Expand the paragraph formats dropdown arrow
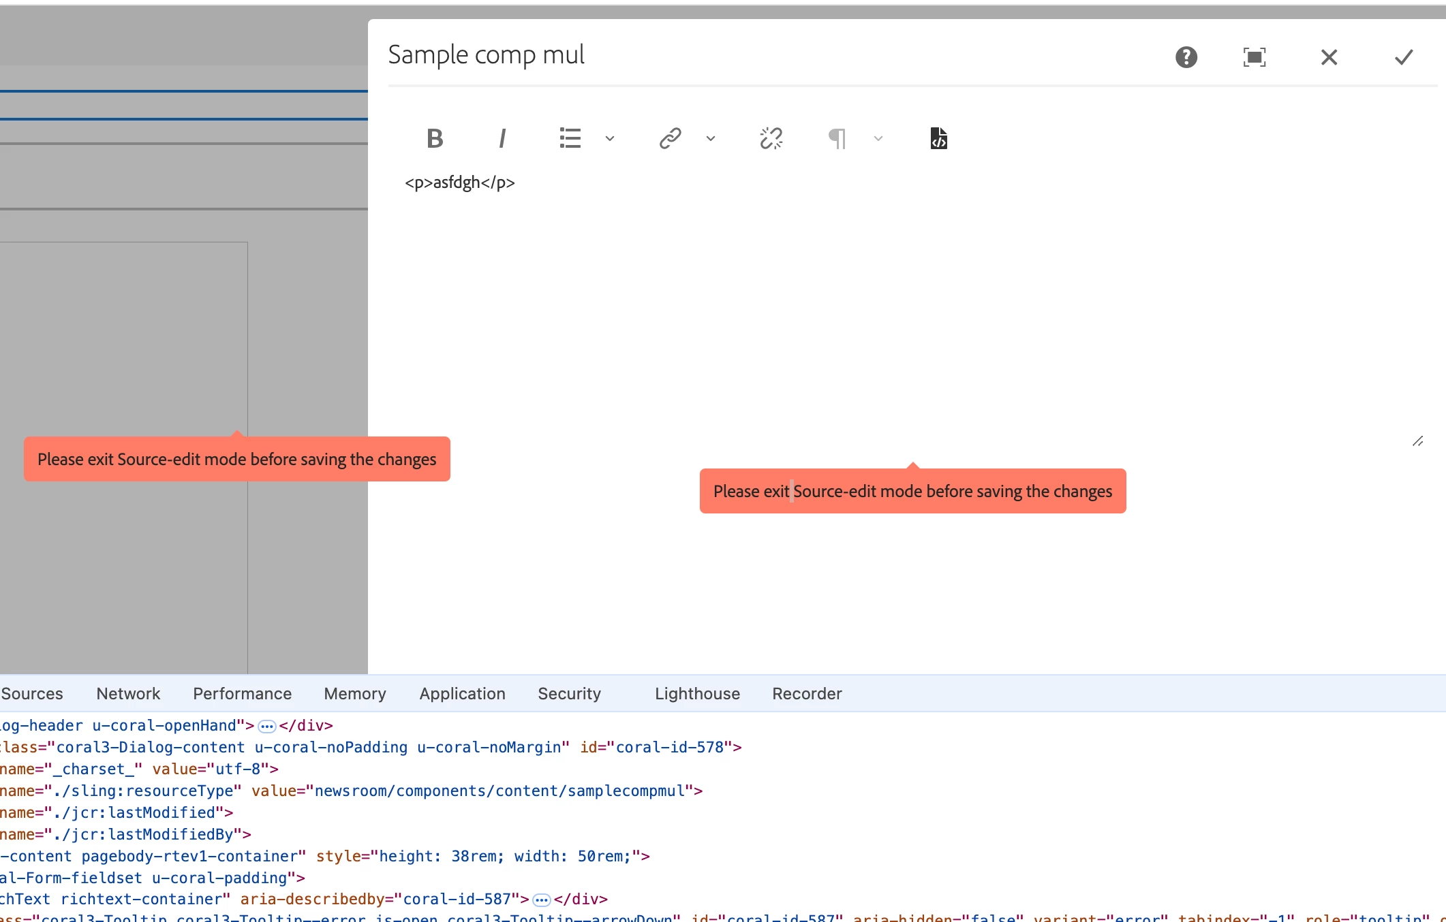The height and width of the screenshot is (922, 1446). click(878, 139)
